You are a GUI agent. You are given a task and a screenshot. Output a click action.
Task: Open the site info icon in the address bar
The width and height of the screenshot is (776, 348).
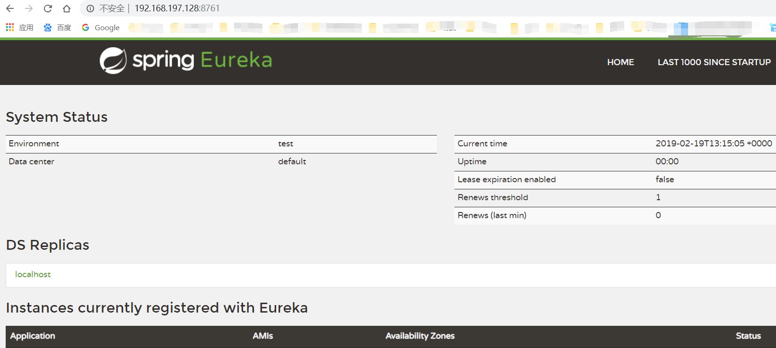point(90,8)
